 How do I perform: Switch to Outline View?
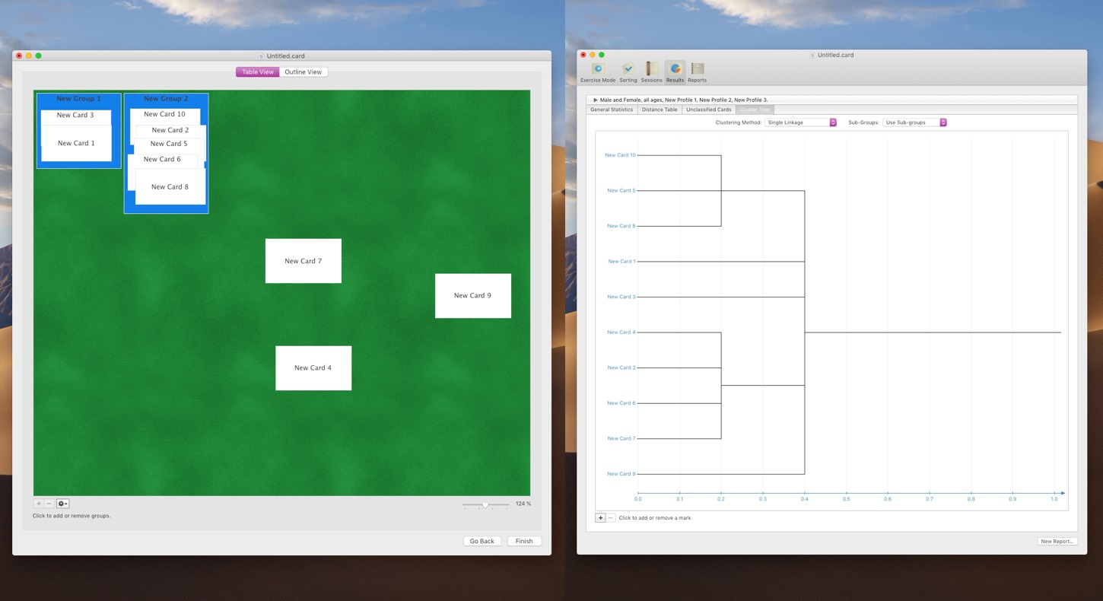(x=303, y=72)
